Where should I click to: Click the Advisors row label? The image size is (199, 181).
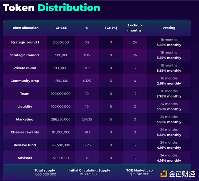tap(25, 158)
